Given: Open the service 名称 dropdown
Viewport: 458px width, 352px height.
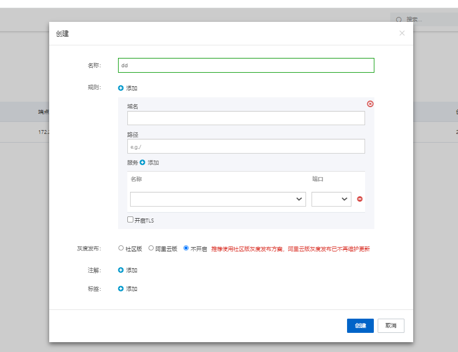Looking at the screenshot, I should pyautogui.click(x=218, y=199).
